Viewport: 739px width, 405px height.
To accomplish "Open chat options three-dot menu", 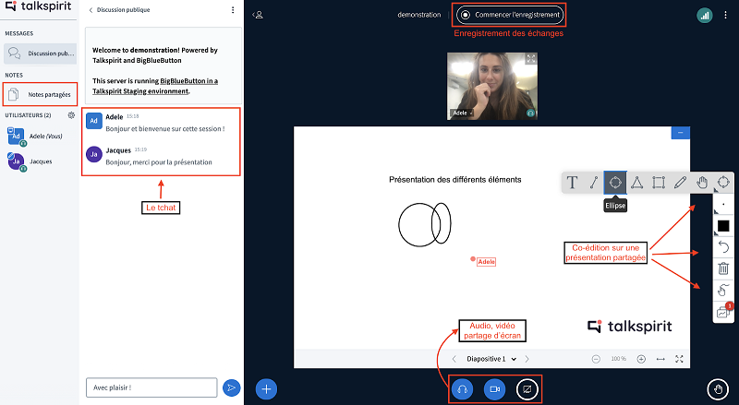I will pos(233,10).
